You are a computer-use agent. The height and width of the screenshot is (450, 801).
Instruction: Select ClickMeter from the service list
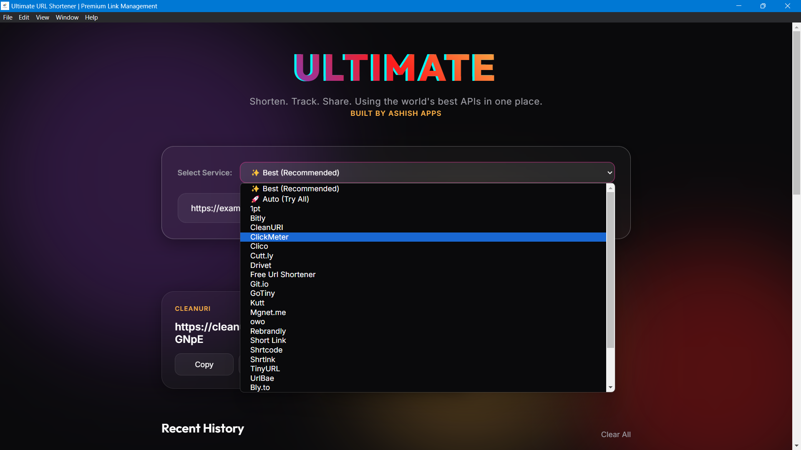pos(269,237)
